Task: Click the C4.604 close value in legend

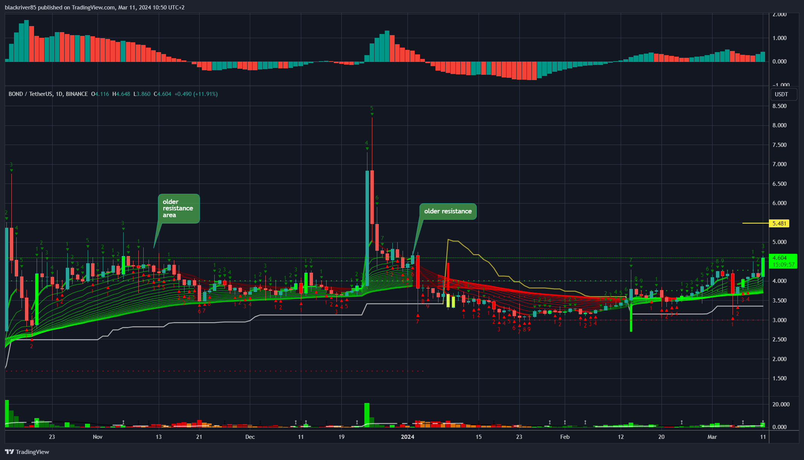Action: point(162,94)
